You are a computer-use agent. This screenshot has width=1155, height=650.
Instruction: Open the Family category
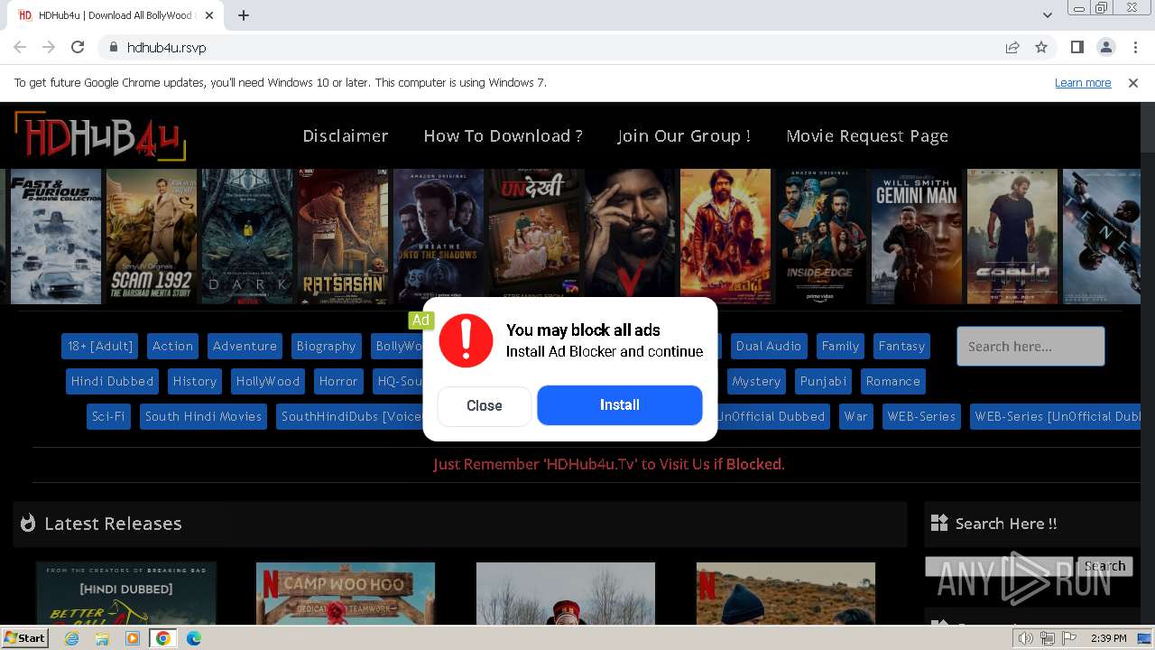pyautogui.click(x=840, y=346)
